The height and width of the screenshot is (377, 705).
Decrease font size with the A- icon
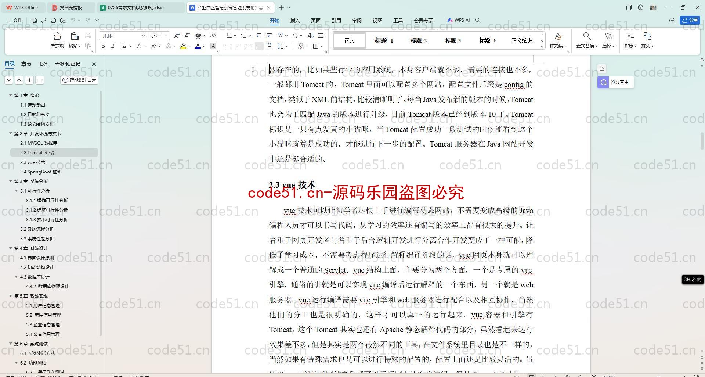tap(187, 36)
